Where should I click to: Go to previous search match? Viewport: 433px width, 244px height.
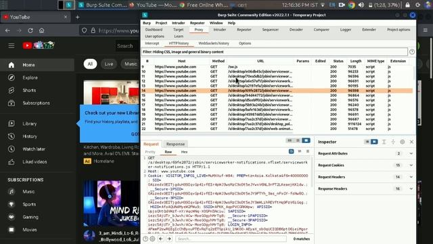click(161, 239)
